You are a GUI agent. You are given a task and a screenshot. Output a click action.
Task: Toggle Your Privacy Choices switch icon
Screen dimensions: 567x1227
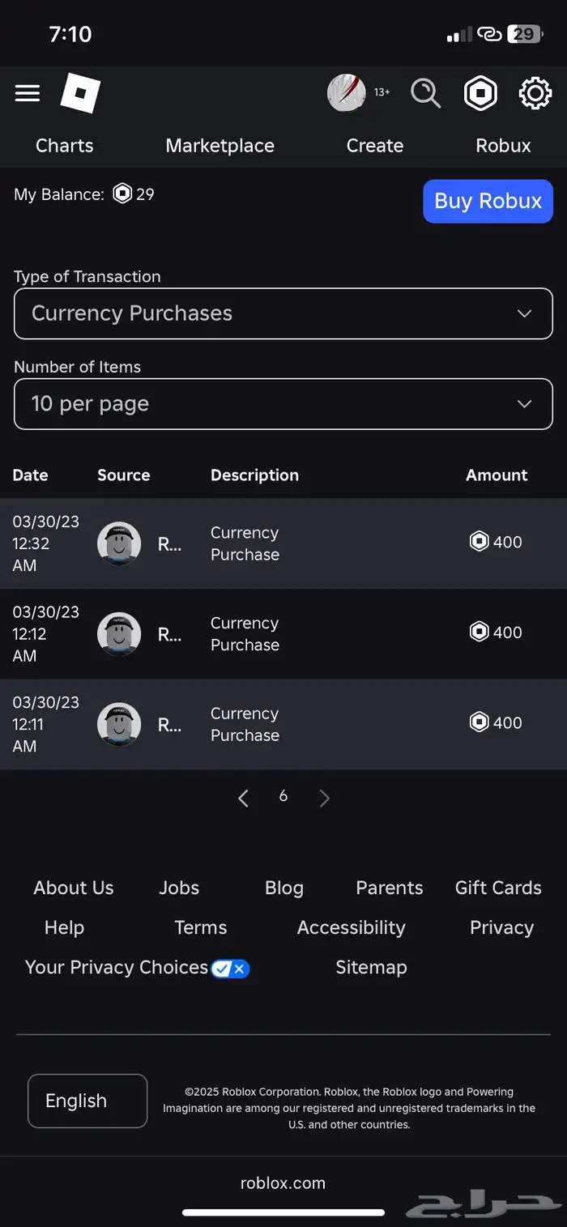[x=230, y=968]
